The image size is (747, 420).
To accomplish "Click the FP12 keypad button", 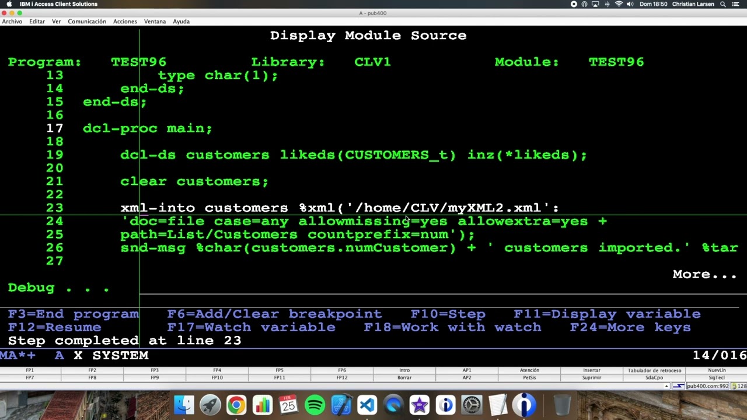I will (342, 377).
